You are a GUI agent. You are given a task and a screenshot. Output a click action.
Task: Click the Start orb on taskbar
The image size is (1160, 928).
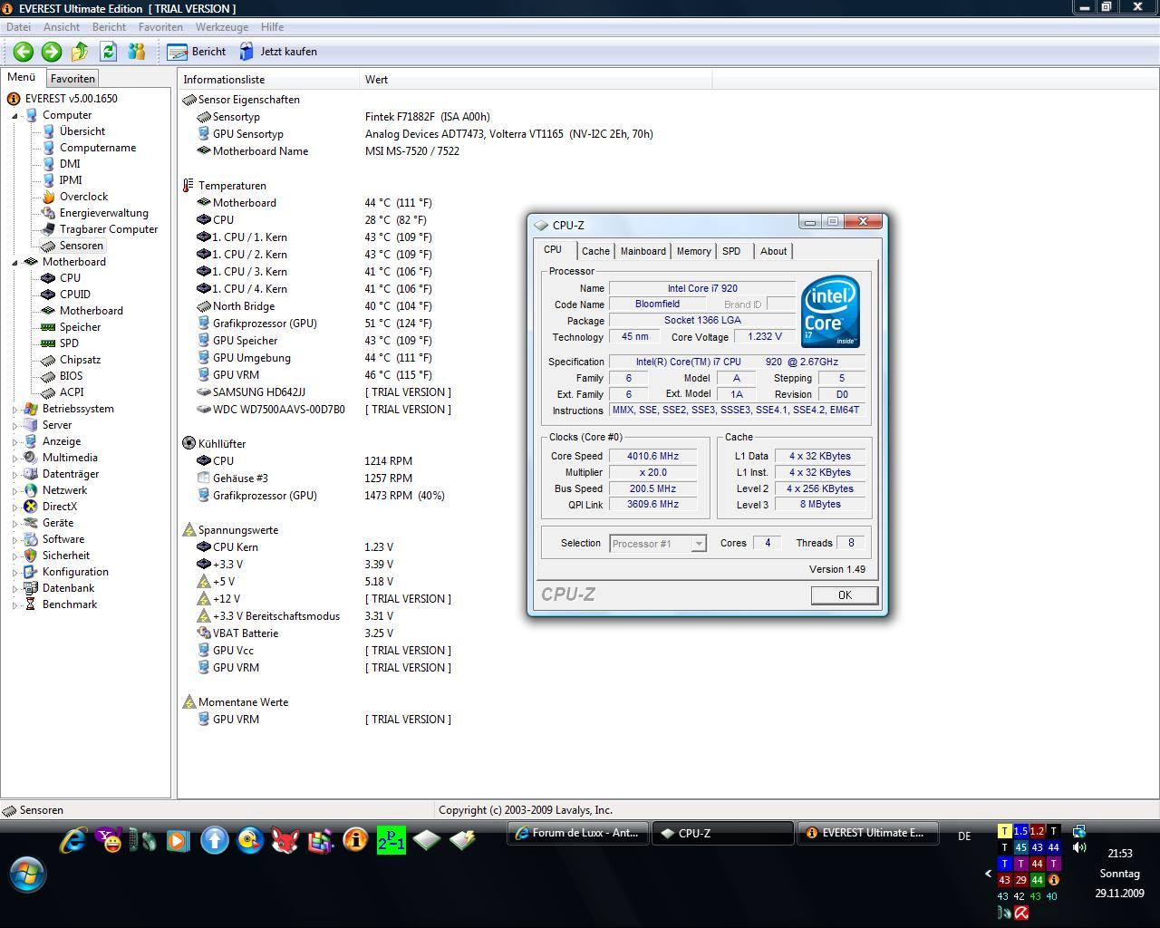(x=27, y=874)
